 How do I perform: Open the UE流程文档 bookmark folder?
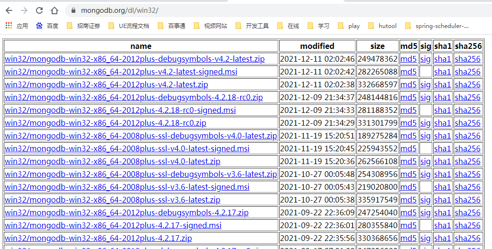click(x=128, y=26)
